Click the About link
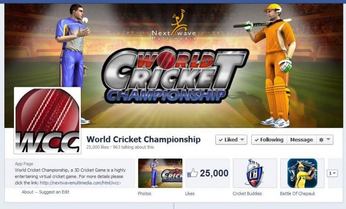346x209 pixels. [x=27, y=192]
